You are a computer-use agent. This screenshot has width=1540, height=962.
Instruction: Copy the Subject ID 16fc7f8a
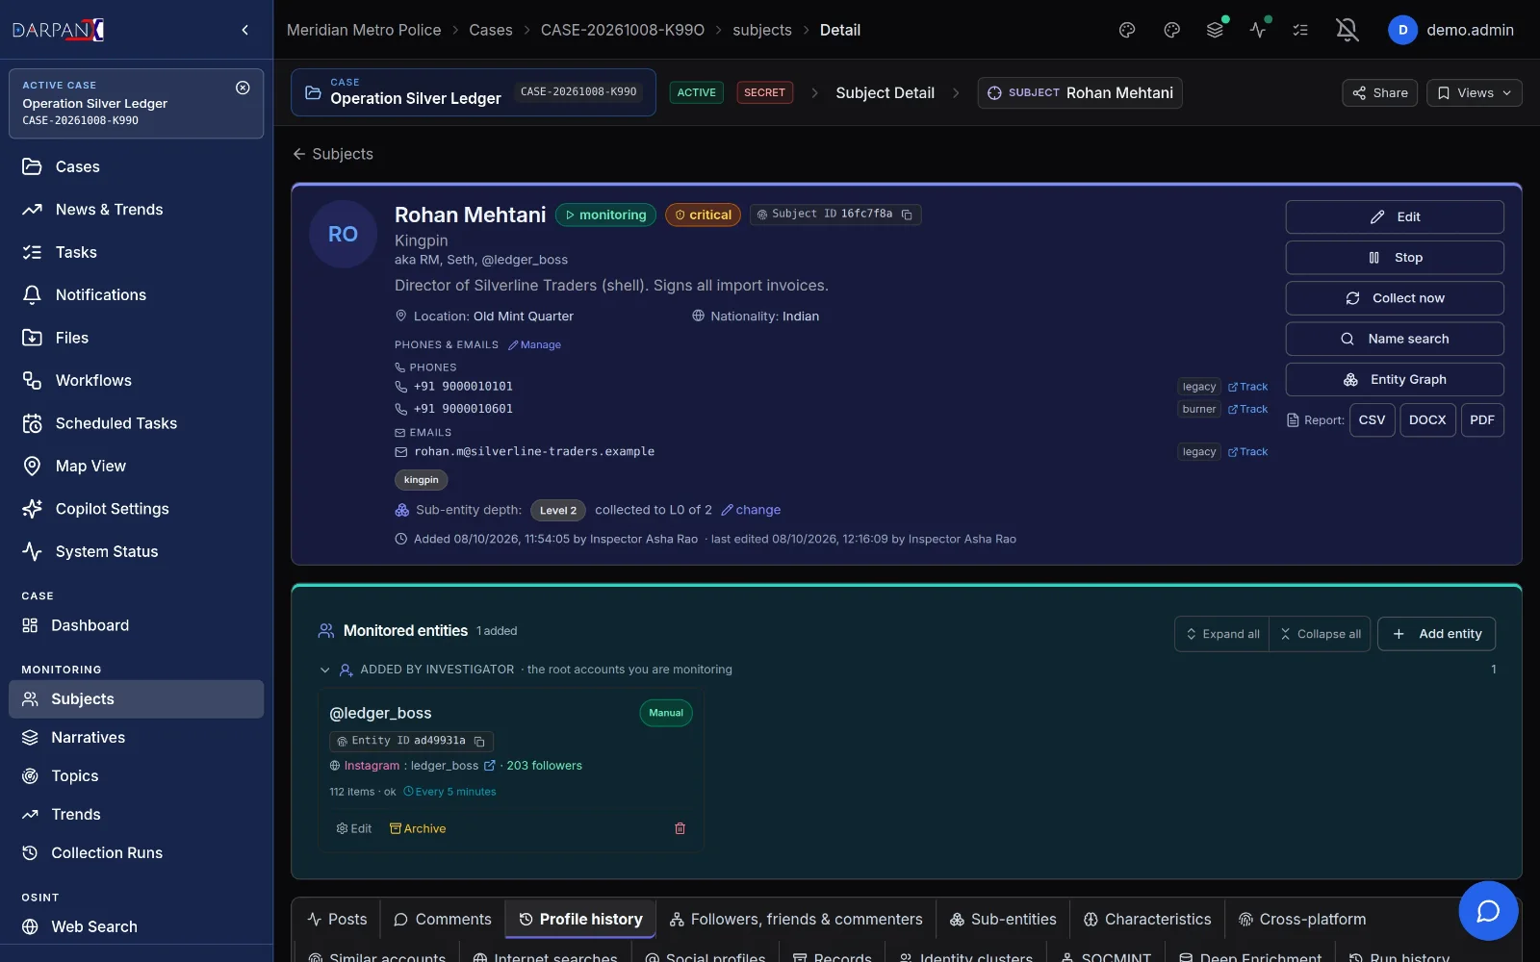click(907, 215)
